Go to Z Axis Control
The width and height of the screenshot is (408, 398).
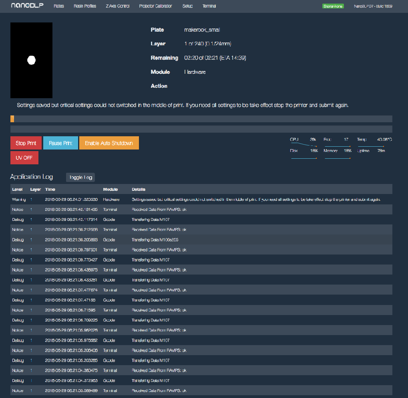[117, 6]
